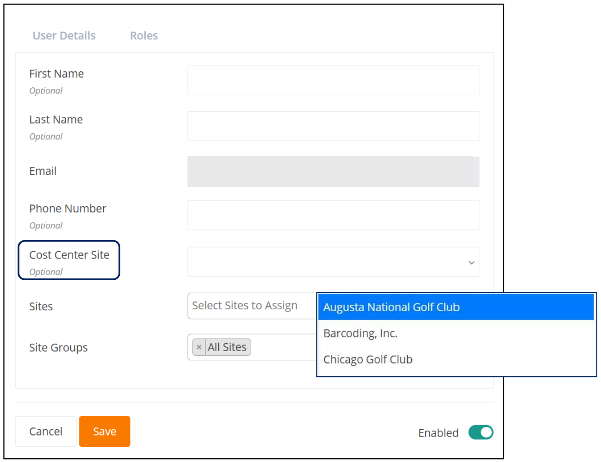Click the greyed-out Email field
This screenshot has height=462, width=601.
333,172
